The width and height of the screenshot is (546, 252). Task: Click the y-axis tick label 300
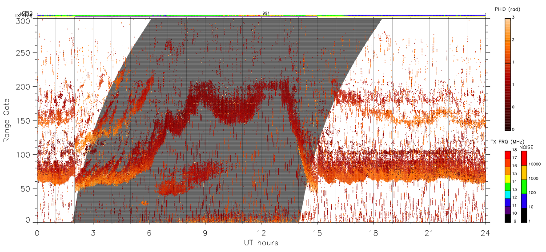[24, 21]
